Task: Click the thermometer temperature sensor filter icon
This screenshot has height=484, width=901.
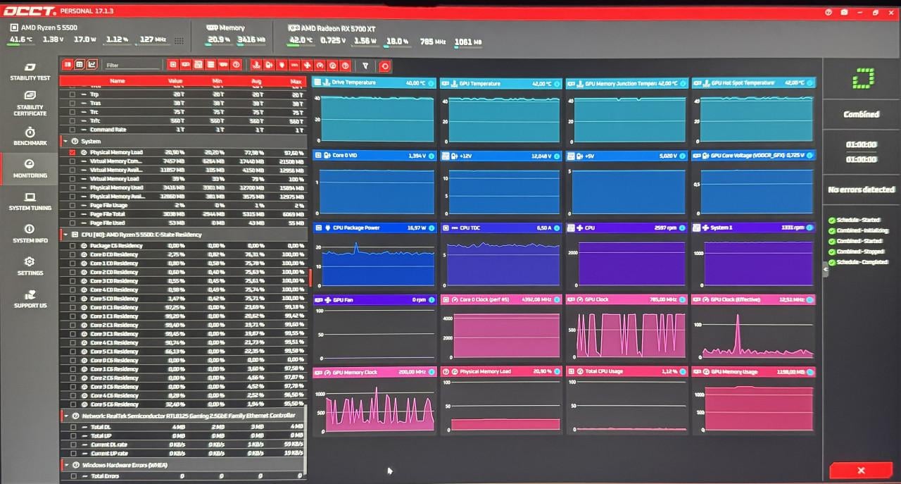Action: tap(256, 66)
